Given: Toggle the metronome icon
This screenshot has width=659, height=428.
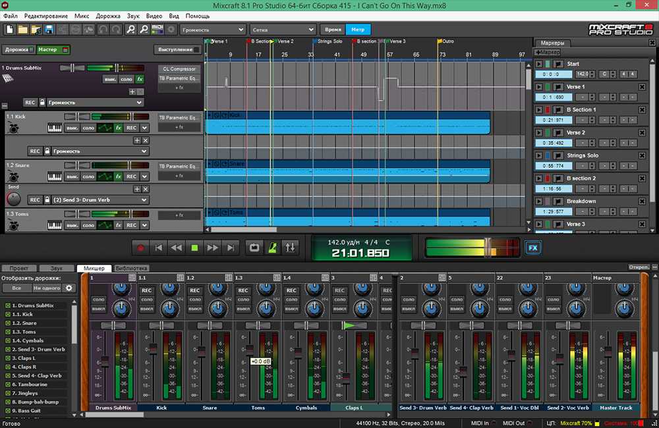Looking at the screenshot, I should point(272,248).
